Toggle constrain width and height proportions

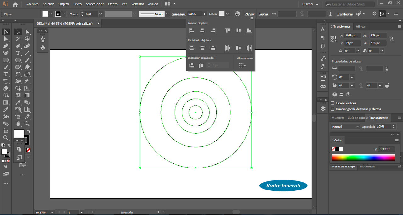(391, 39)
